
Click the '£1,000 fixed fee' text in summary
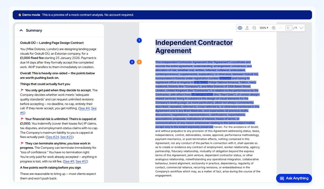pyautogui.click(x=32, y=58)
